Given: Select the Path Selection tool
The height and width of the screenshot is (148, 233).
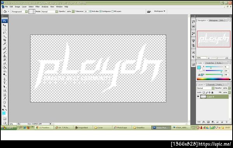Looking at the screenshot, I should click(x=4, y=87).
